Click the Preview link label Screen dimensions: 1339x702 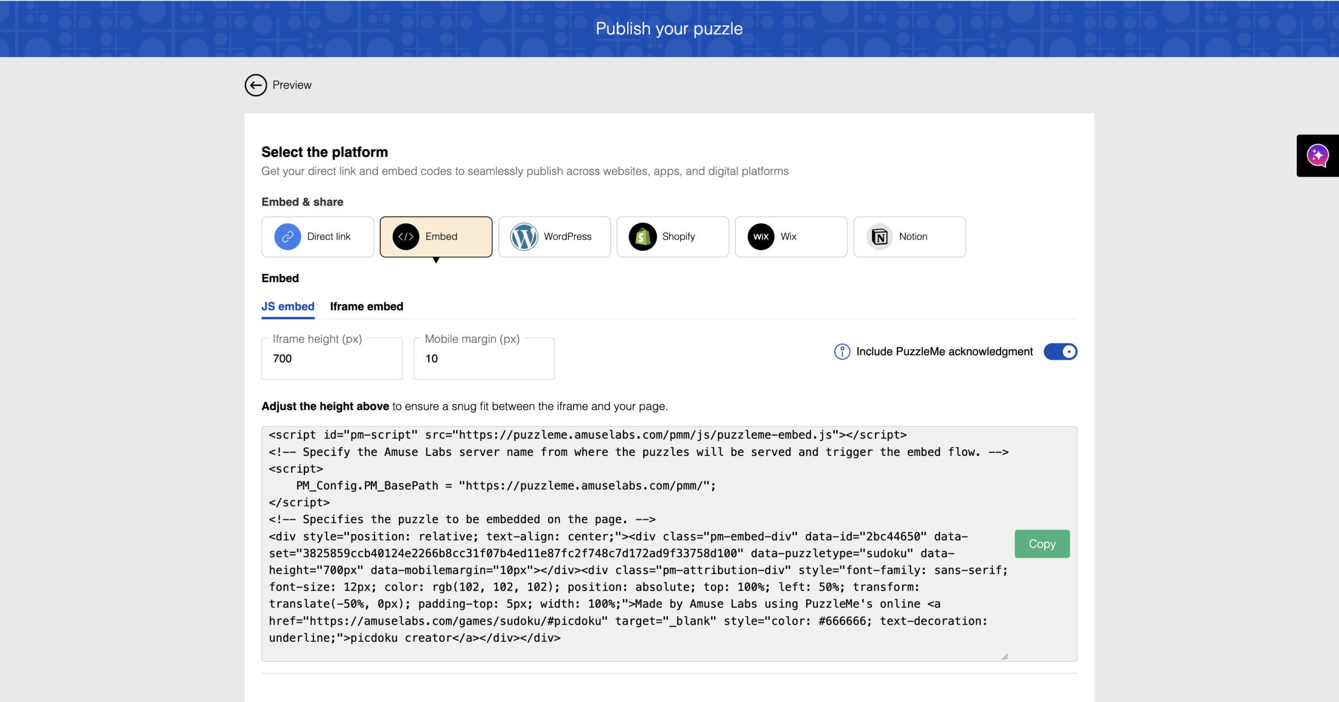pos(292,85)
